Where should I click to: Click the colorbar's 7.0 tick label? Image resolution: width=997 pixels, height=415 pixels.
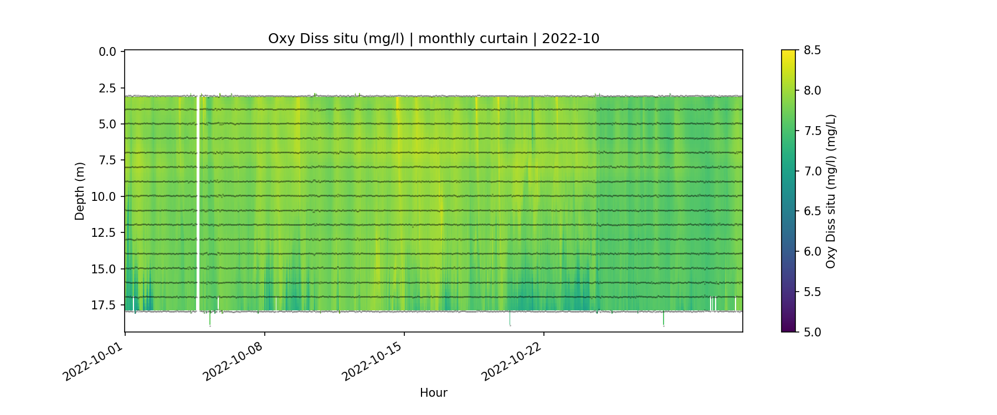coord(812,171)
